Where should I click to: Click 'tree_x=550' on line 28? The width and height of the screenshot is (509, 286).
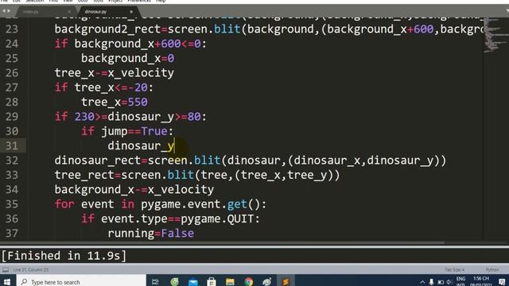(115, 102)
